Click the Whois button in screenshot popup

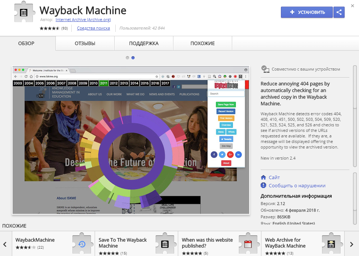tap(231, 132)
